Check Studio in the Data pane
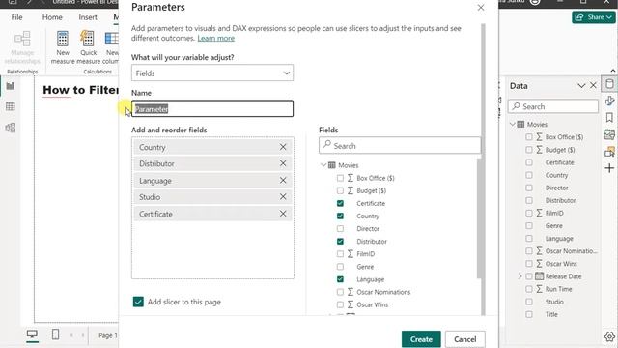618x348 pixels. pyautogui.click(x=529, y=302)
